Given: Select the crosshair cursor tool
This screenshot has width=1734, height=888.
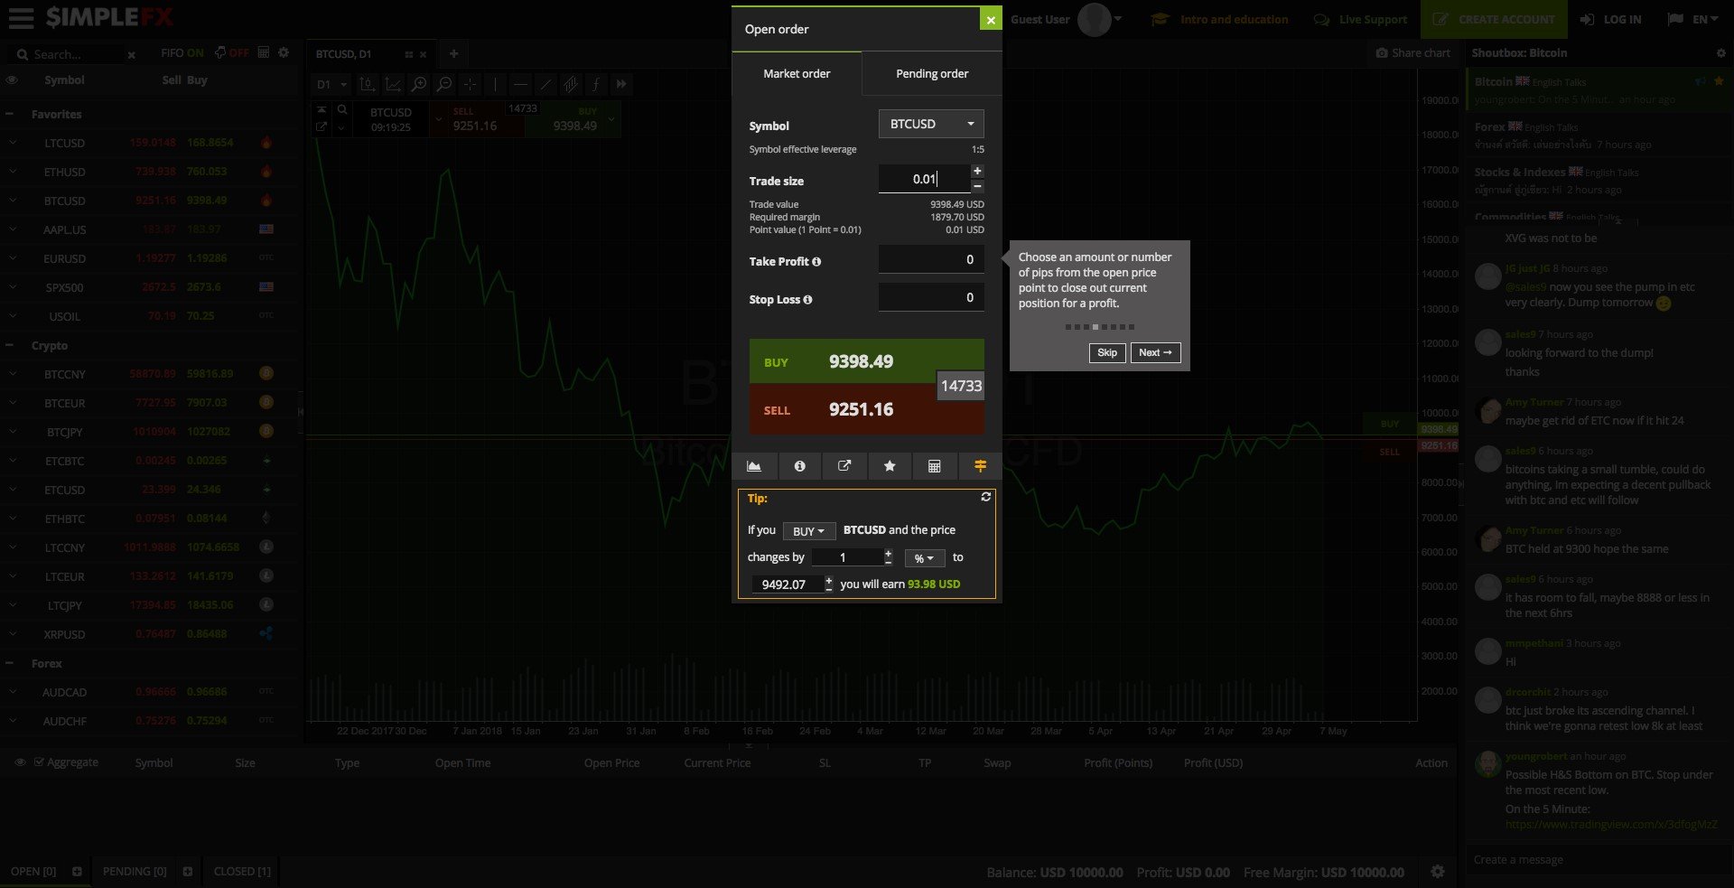Looking at the screenshot, I should (x=470, y=84).
